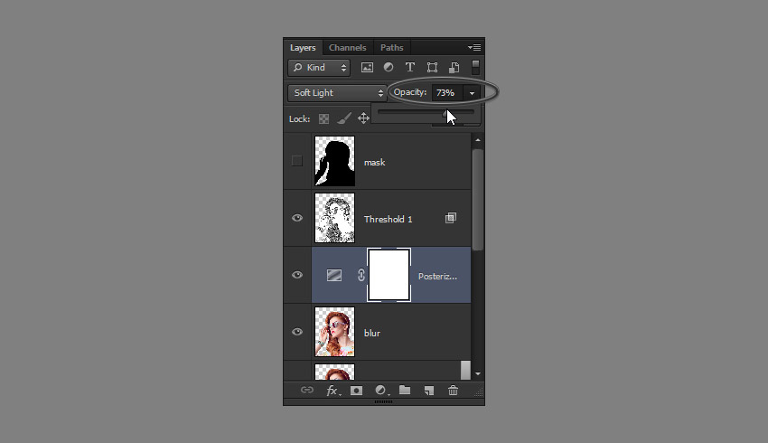The height and width of the screenshot is (443, 768).
Task: Lock image pixels with brush icon
Action: 344,118
